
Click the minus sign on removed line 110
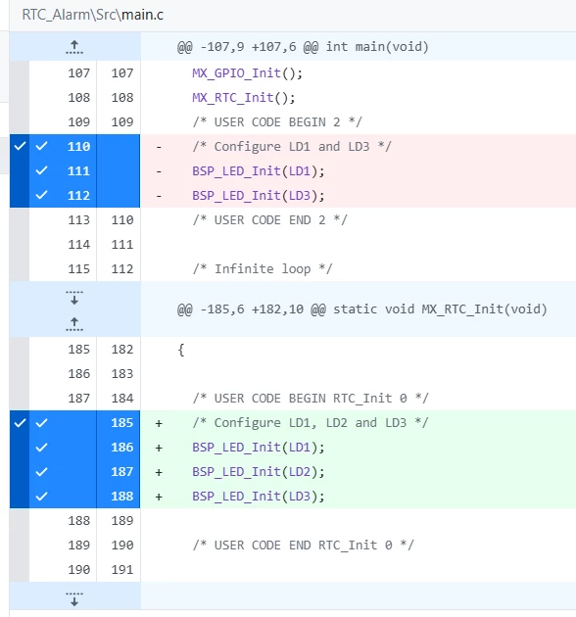[x=159, y=147]
